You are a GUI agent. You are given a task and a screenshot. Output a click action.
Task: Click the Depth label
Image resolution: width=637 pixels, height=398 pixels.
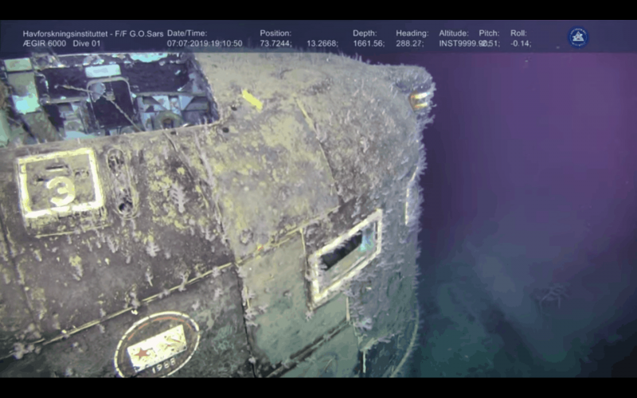click(x=365, y=33)
